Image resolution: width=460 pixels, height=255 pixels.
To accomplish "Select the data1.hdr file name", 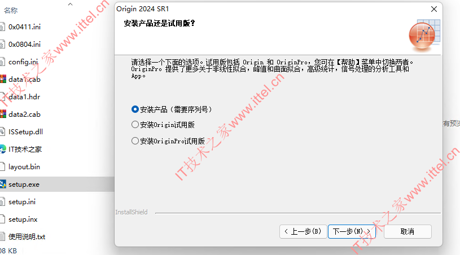I will [x=24, y=97].
